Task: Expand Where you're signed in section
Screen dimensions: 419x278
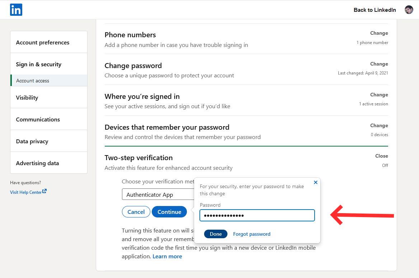Action: tap(379, 95)
